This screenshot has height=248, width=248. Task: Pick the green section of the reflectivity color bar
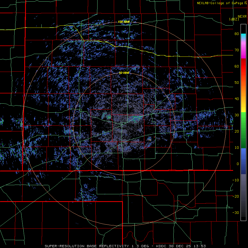[x=243, y=130]
